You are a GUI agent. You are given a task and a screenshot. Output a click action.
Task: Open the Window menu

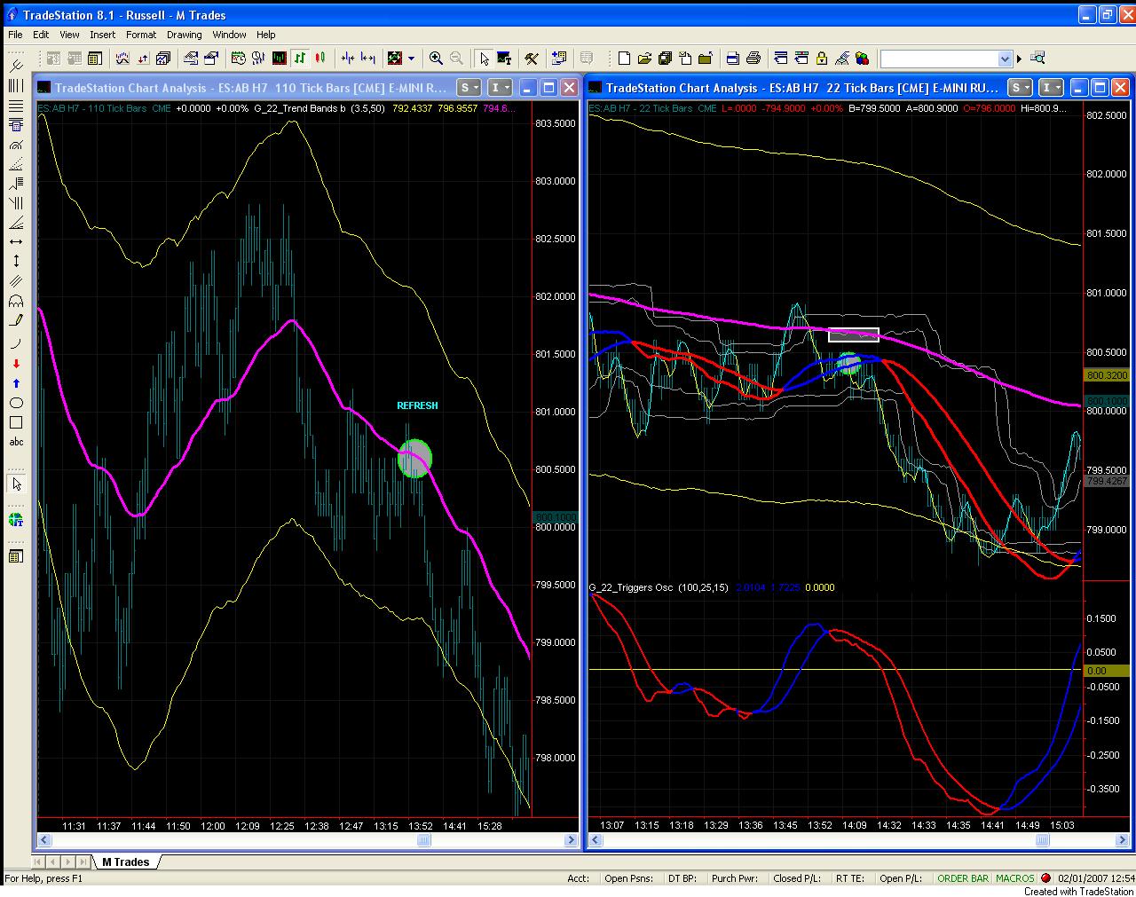[229, 35]
